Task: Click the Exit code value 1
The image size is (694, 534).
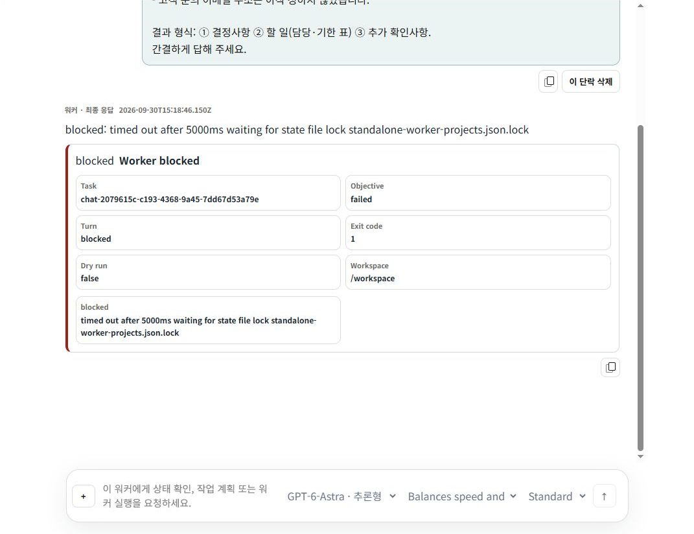Action: click(x=353, y=238)
